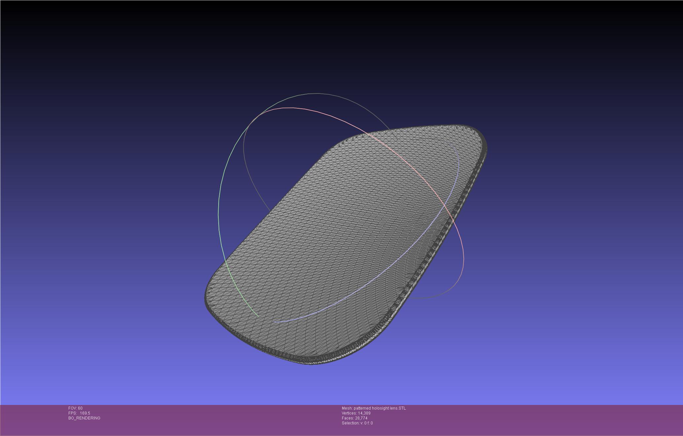Click the Faces: 28,774 count

click(354, 418)
